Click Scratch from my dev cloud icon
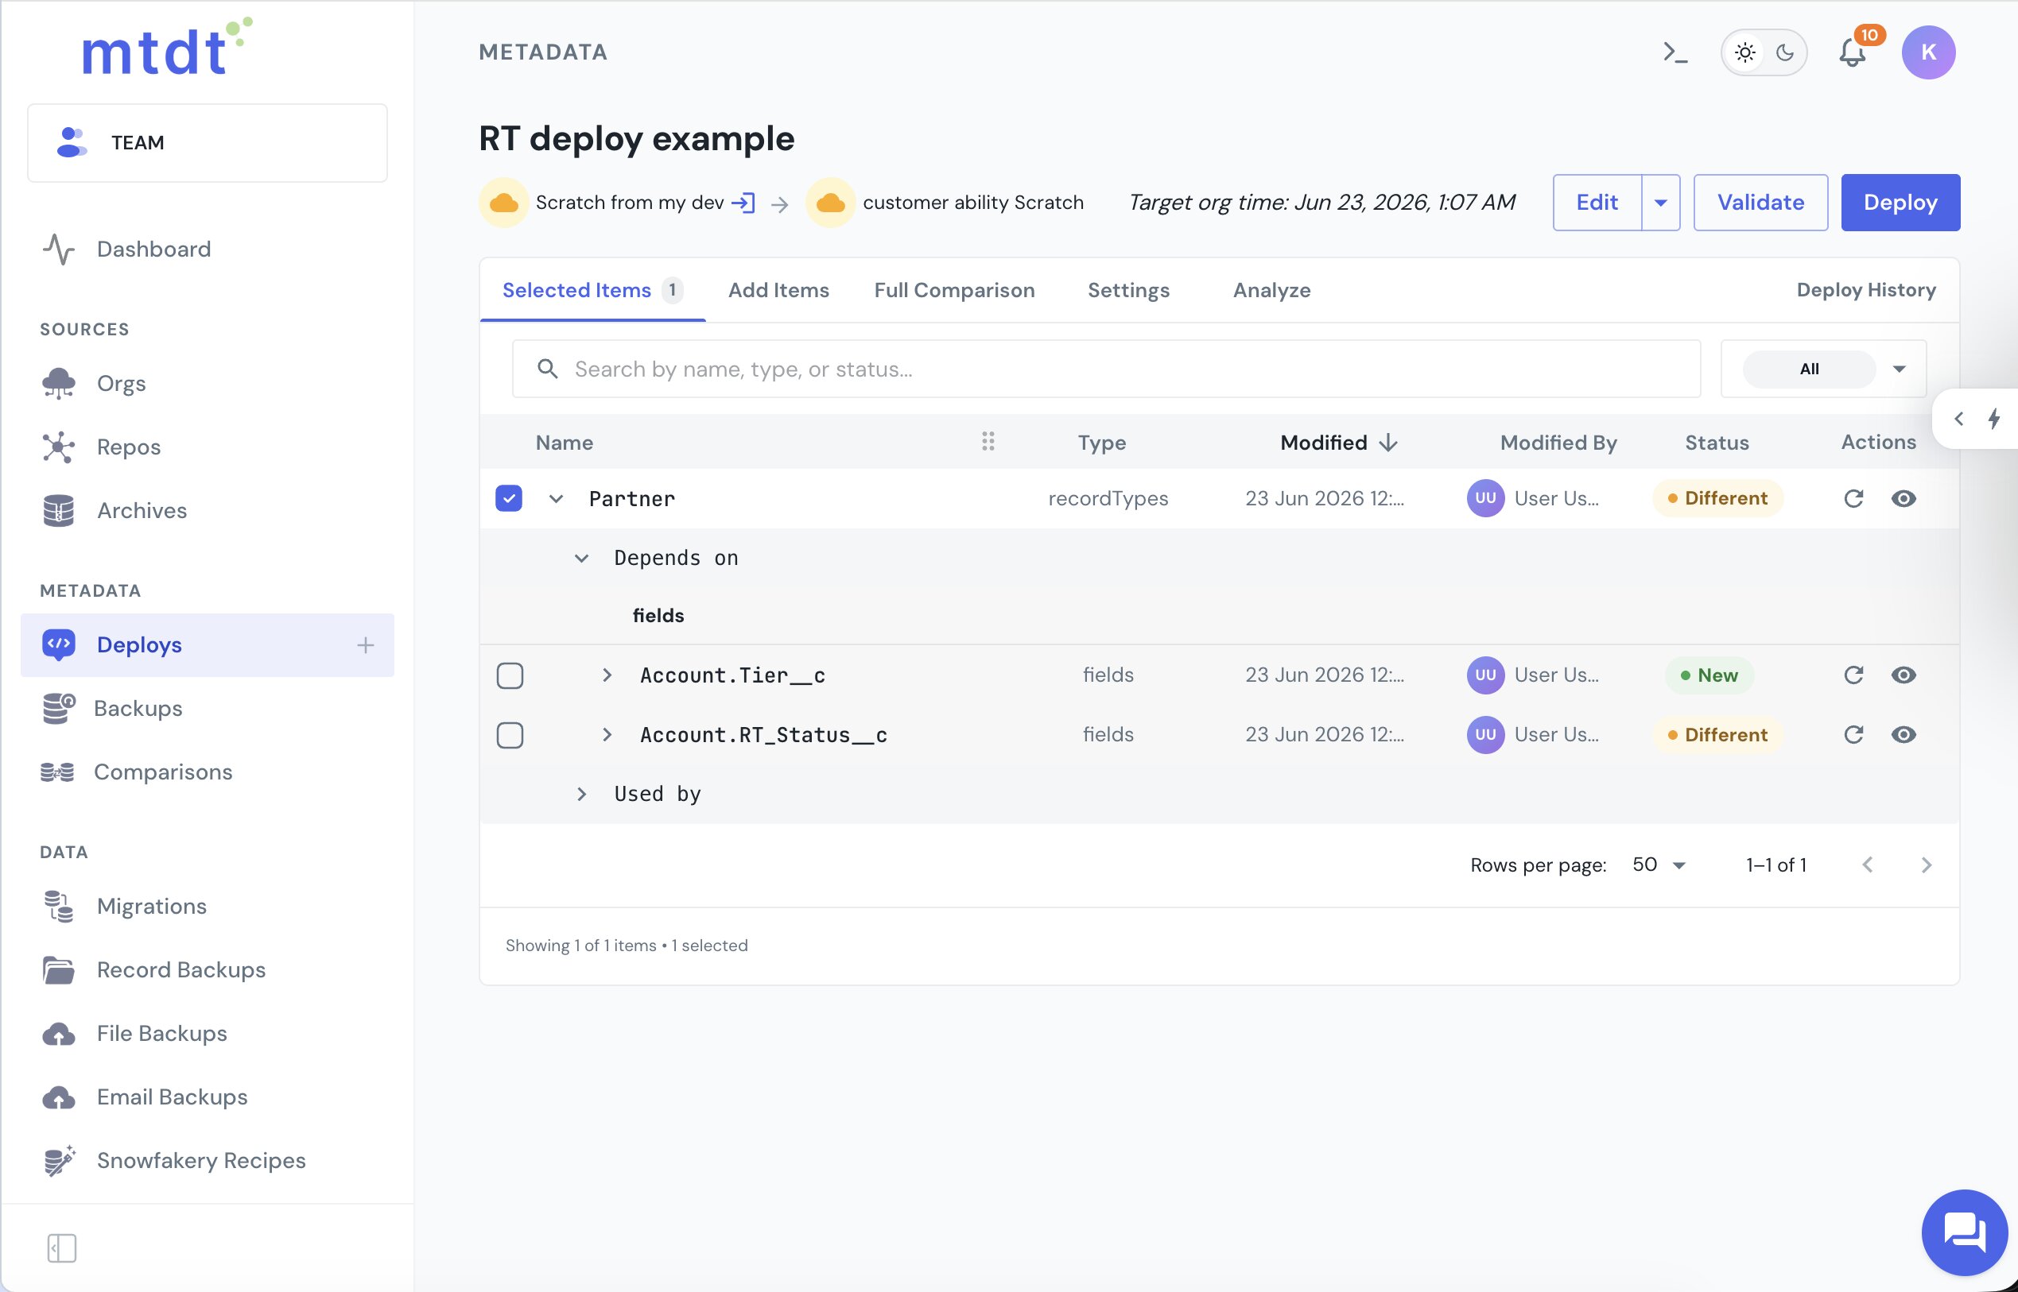Image resolution: width=2018 pixels, height=1292 pixels. tap(503, 202)
